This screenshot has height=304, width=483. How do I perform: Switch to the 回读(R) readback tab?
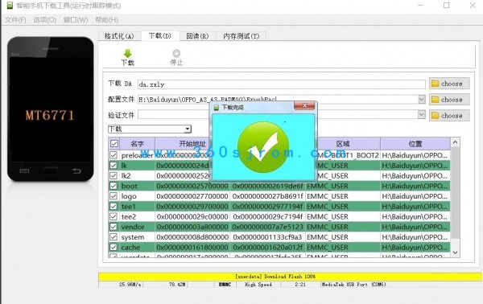click(x=197, y=36)
